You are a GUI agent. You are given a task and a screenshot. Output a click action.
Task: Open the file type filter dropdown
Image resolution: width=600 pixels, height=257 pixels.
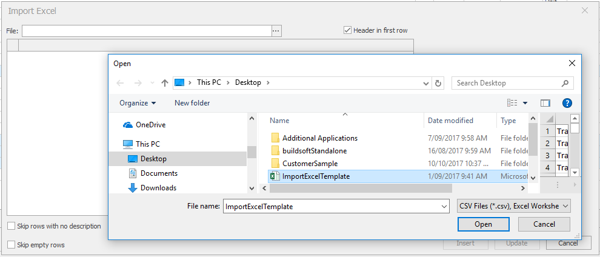[513, 207]
